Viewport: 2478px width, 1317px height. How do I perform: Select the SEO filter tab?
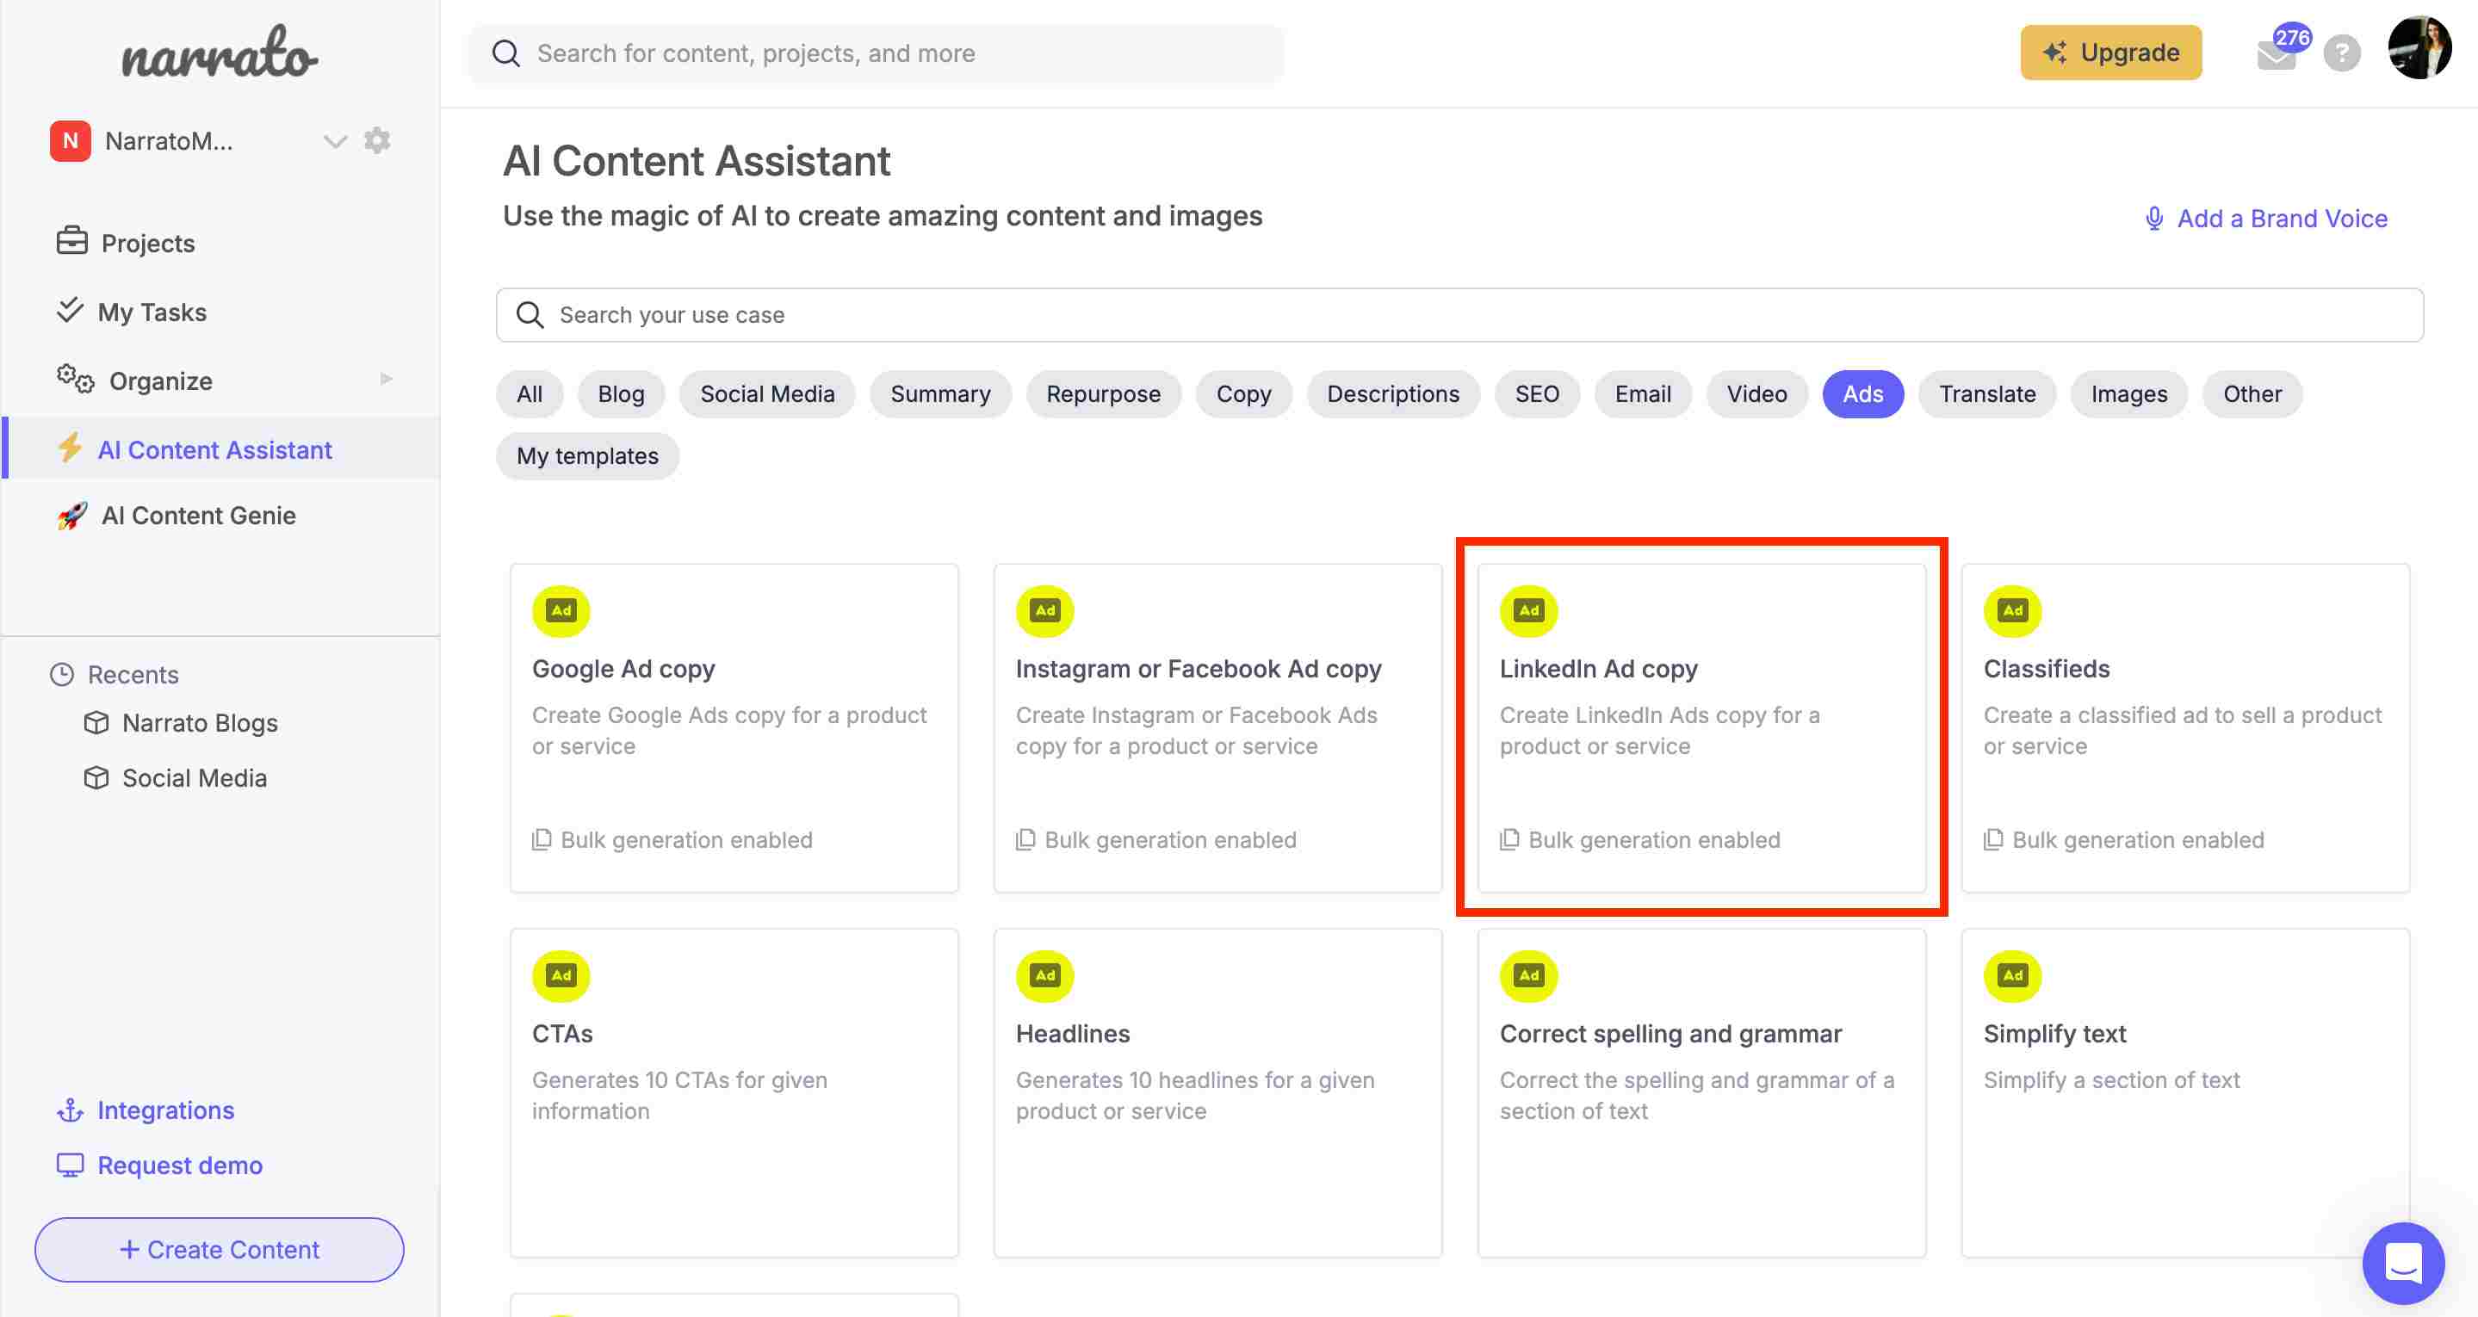[1536, 393]
